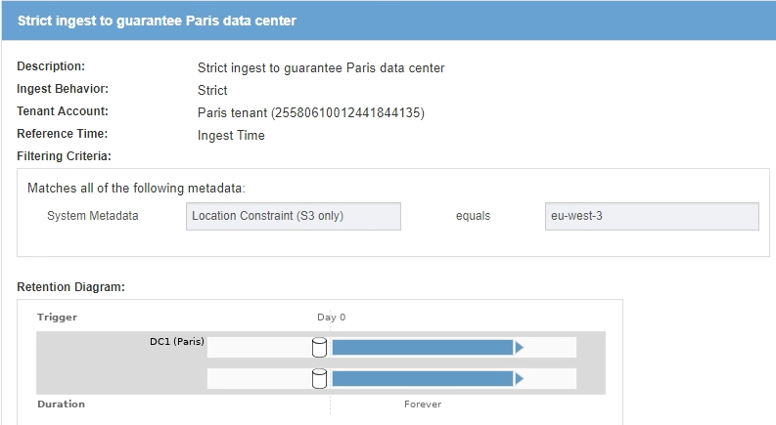Click the eu-west-3 value field
Viewport: 776px width, 425px height.
click(651, 216)
